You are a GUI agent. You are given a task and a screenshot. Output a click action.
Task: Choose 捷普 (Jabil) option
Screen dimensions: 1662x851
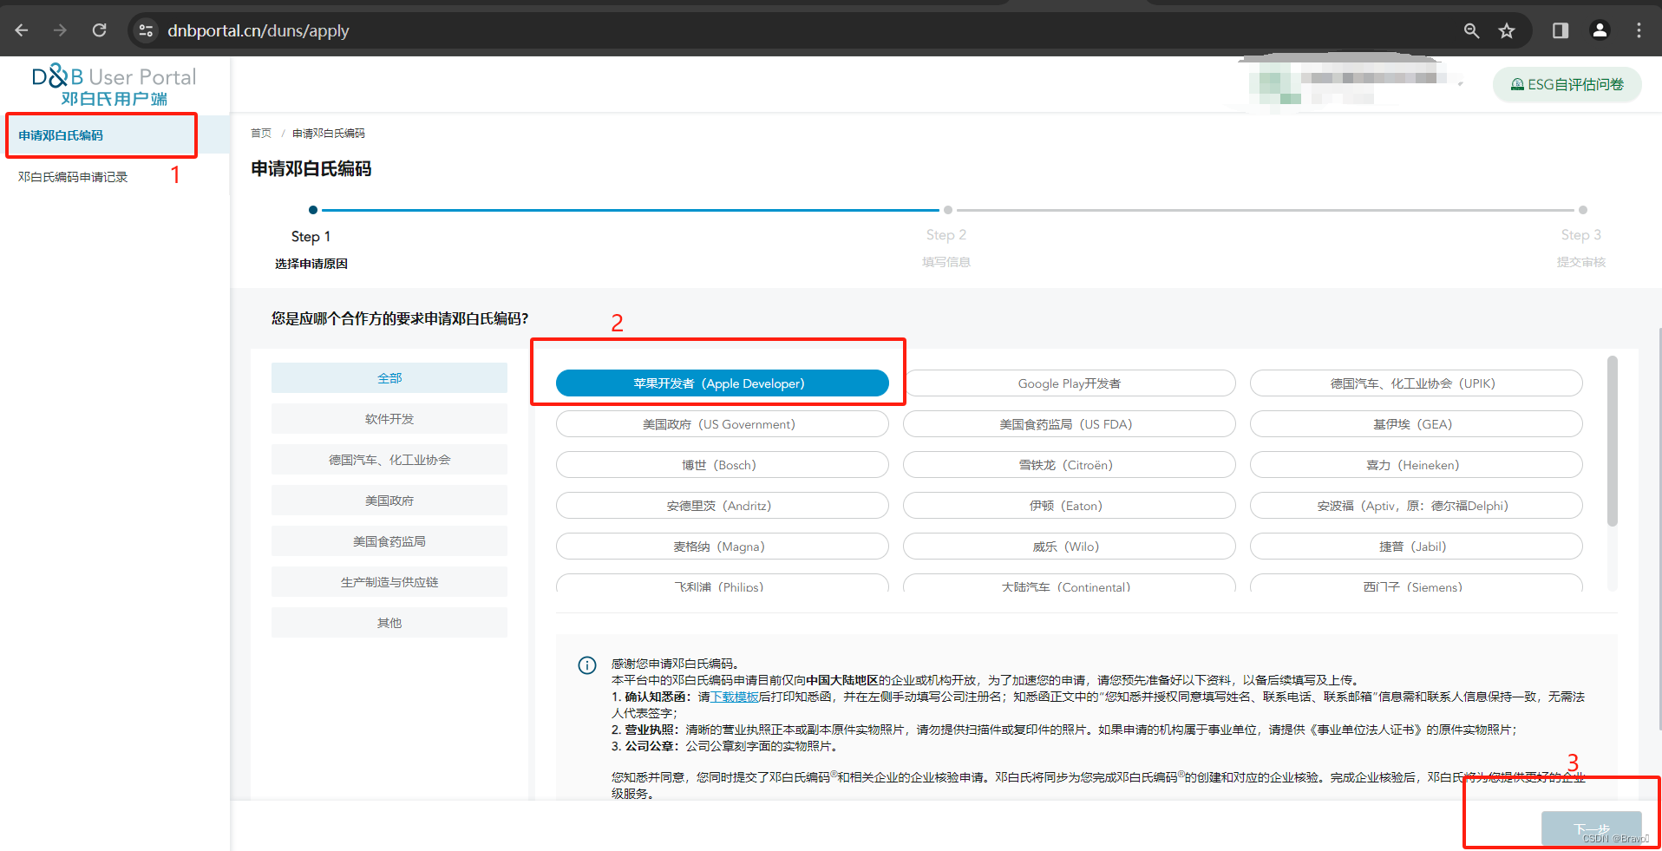pyautogui.click(x=1417, y=547)
